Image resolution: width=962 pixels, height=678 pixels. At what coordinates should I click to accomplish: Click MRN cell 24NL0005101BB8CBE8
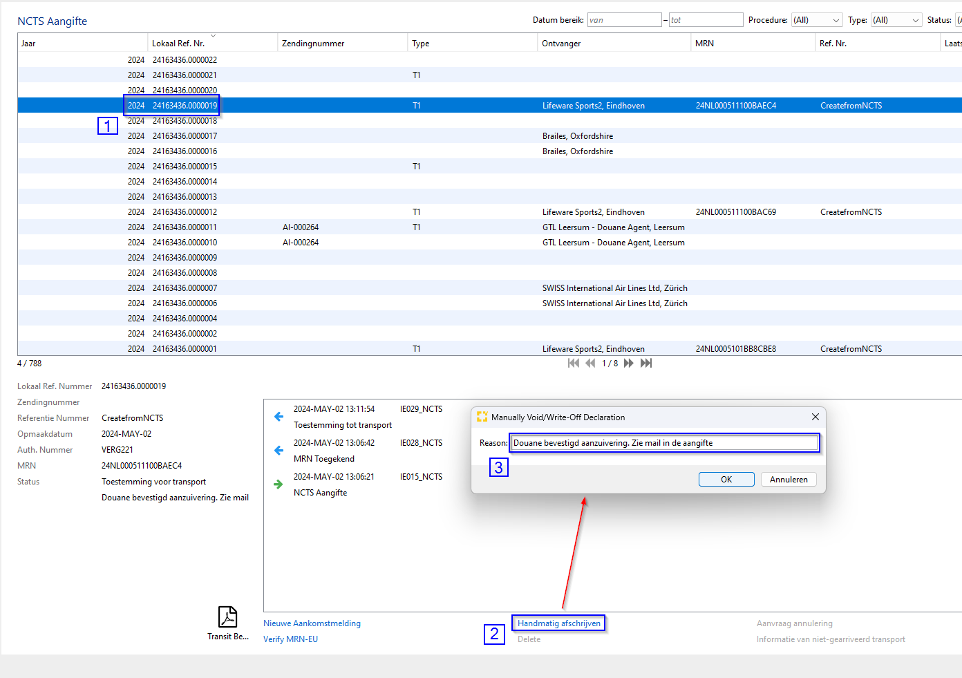pos(735,349)
